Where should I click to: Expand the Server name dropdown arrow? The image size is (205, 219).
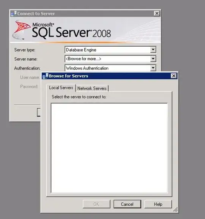pos(153,59)
